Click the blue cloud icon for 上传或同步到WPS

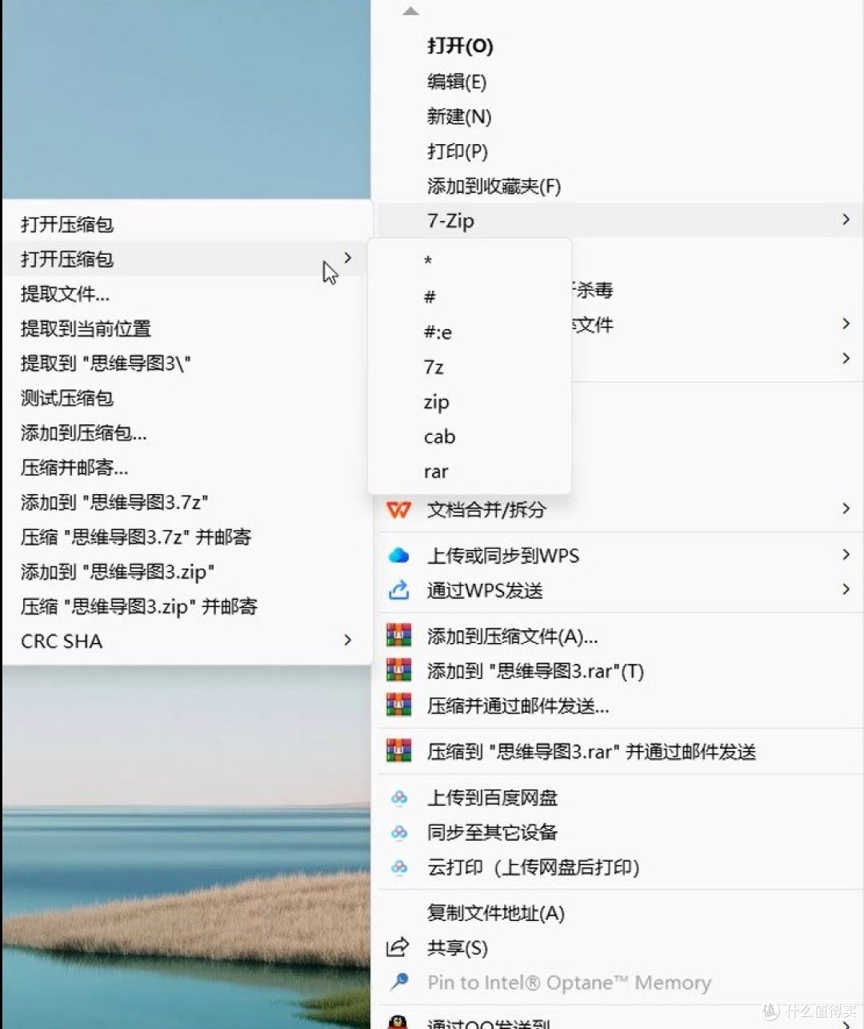point(398,556)
